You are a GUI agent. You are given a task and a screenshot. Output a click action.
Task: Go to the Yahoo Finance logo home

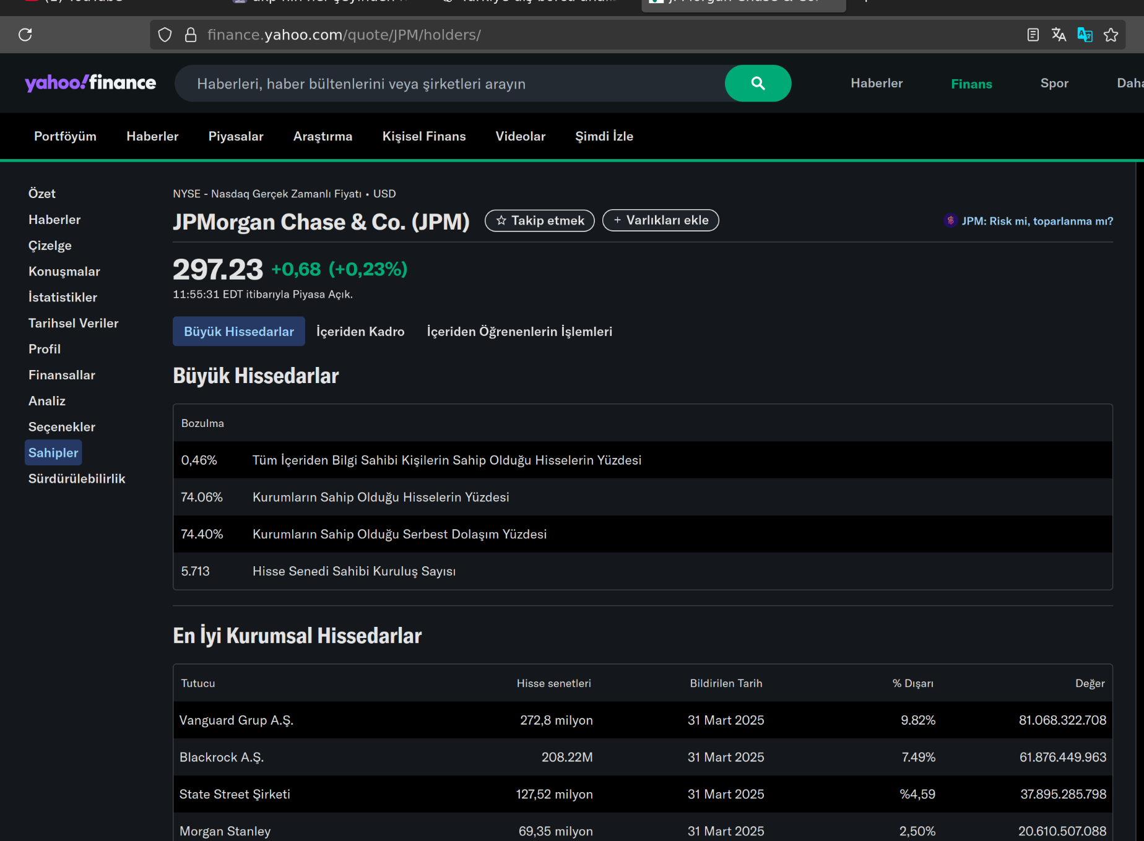[x=90, y=83]
